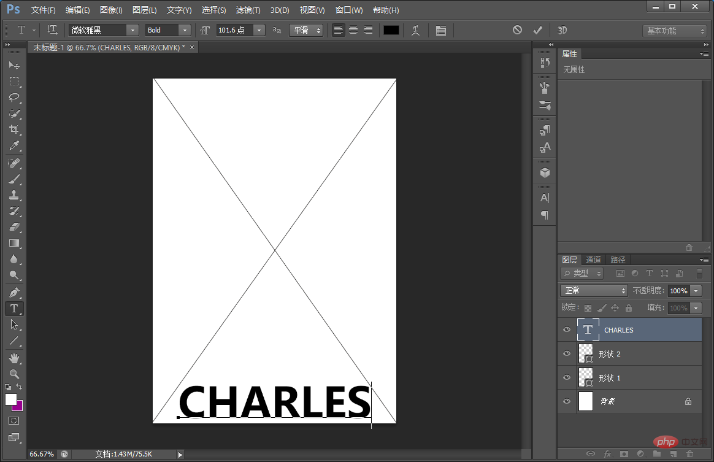Open the 基本功能 workspace dropdown
The width and height of the screenshot is (714, 462).
(674, 31)
